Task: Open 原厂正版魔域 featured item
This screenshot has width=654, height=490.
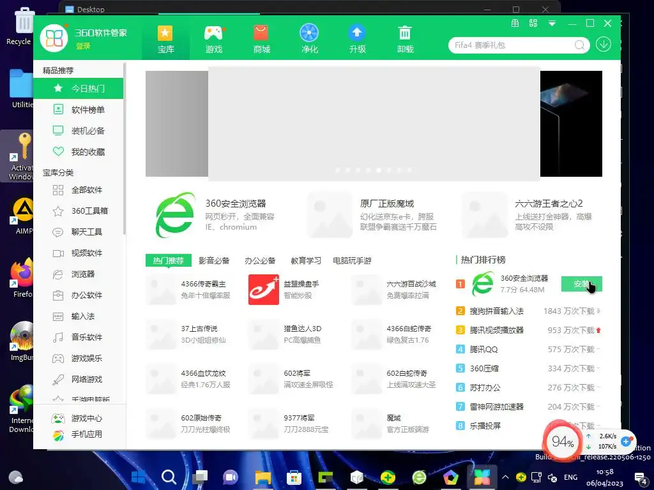Action: point(372,215)
